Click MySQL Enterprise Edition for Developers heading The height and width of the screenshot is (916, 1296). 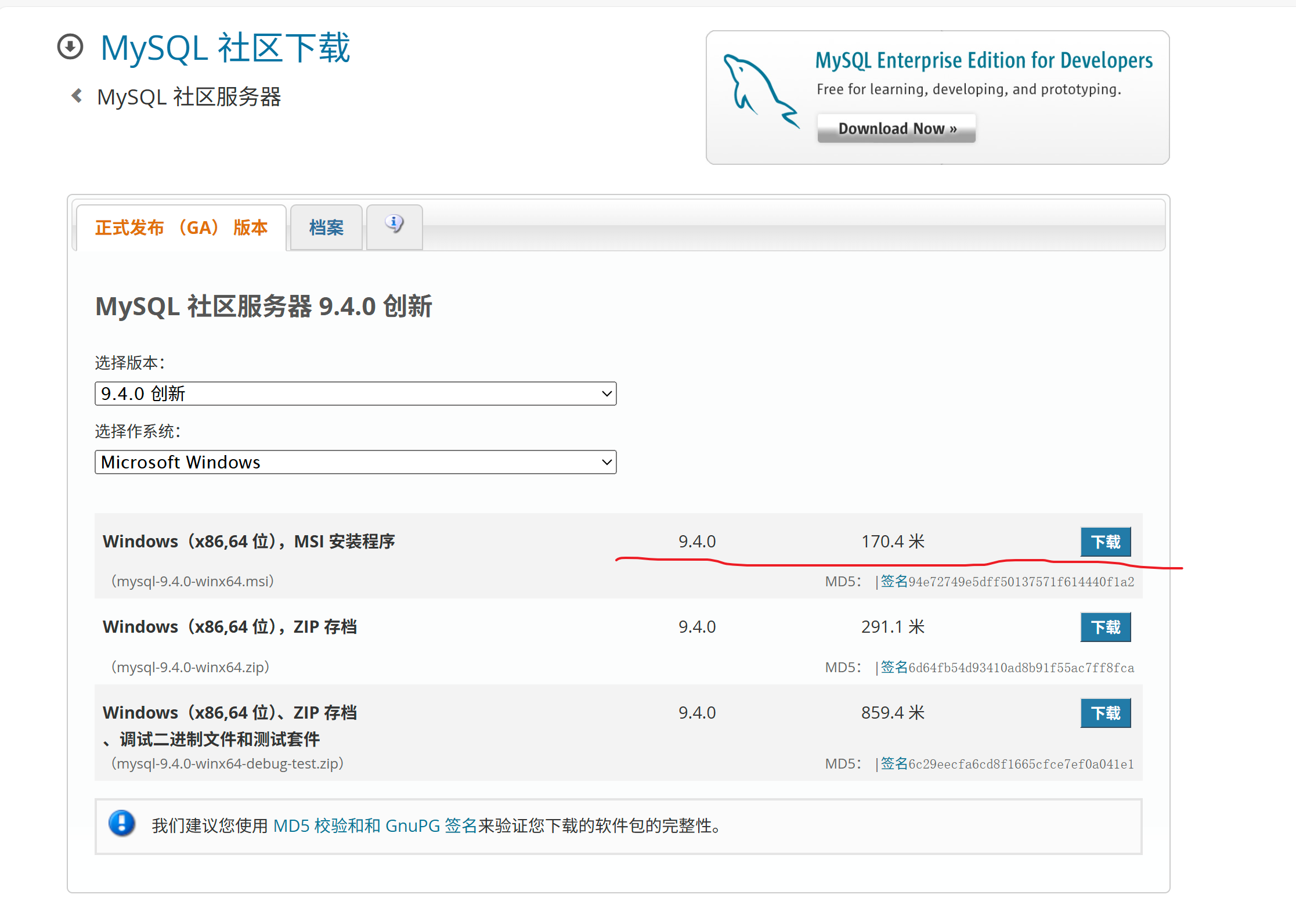click(x=984, y=60)
